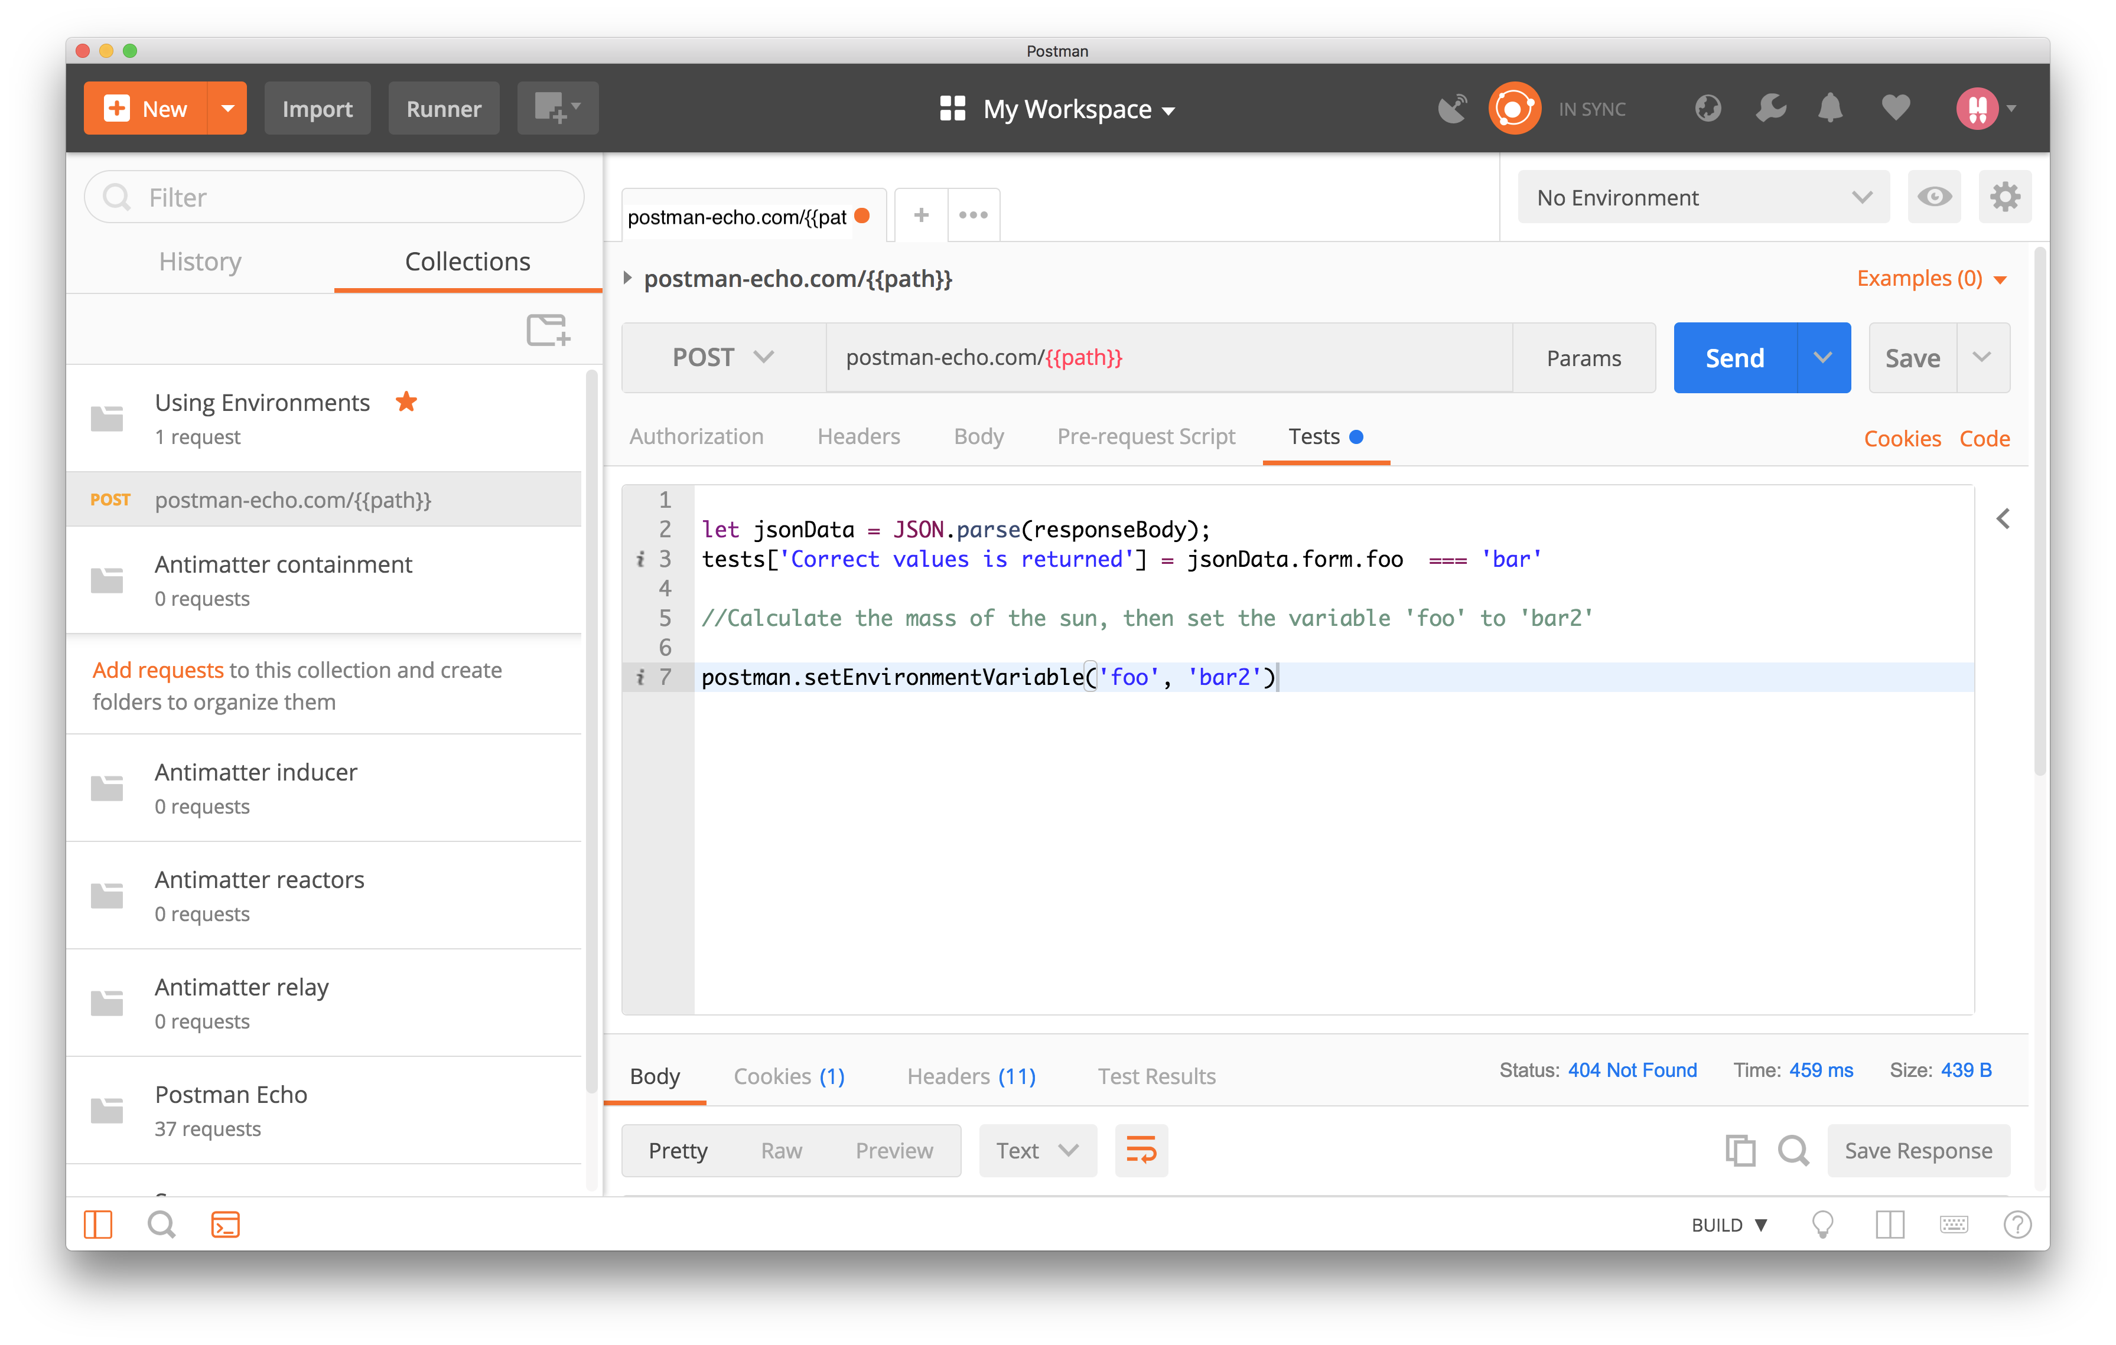This screenshot has height=1345, width=2116.
Task: Open the Text format dropdown
Action: (x=1038, y=1150)
